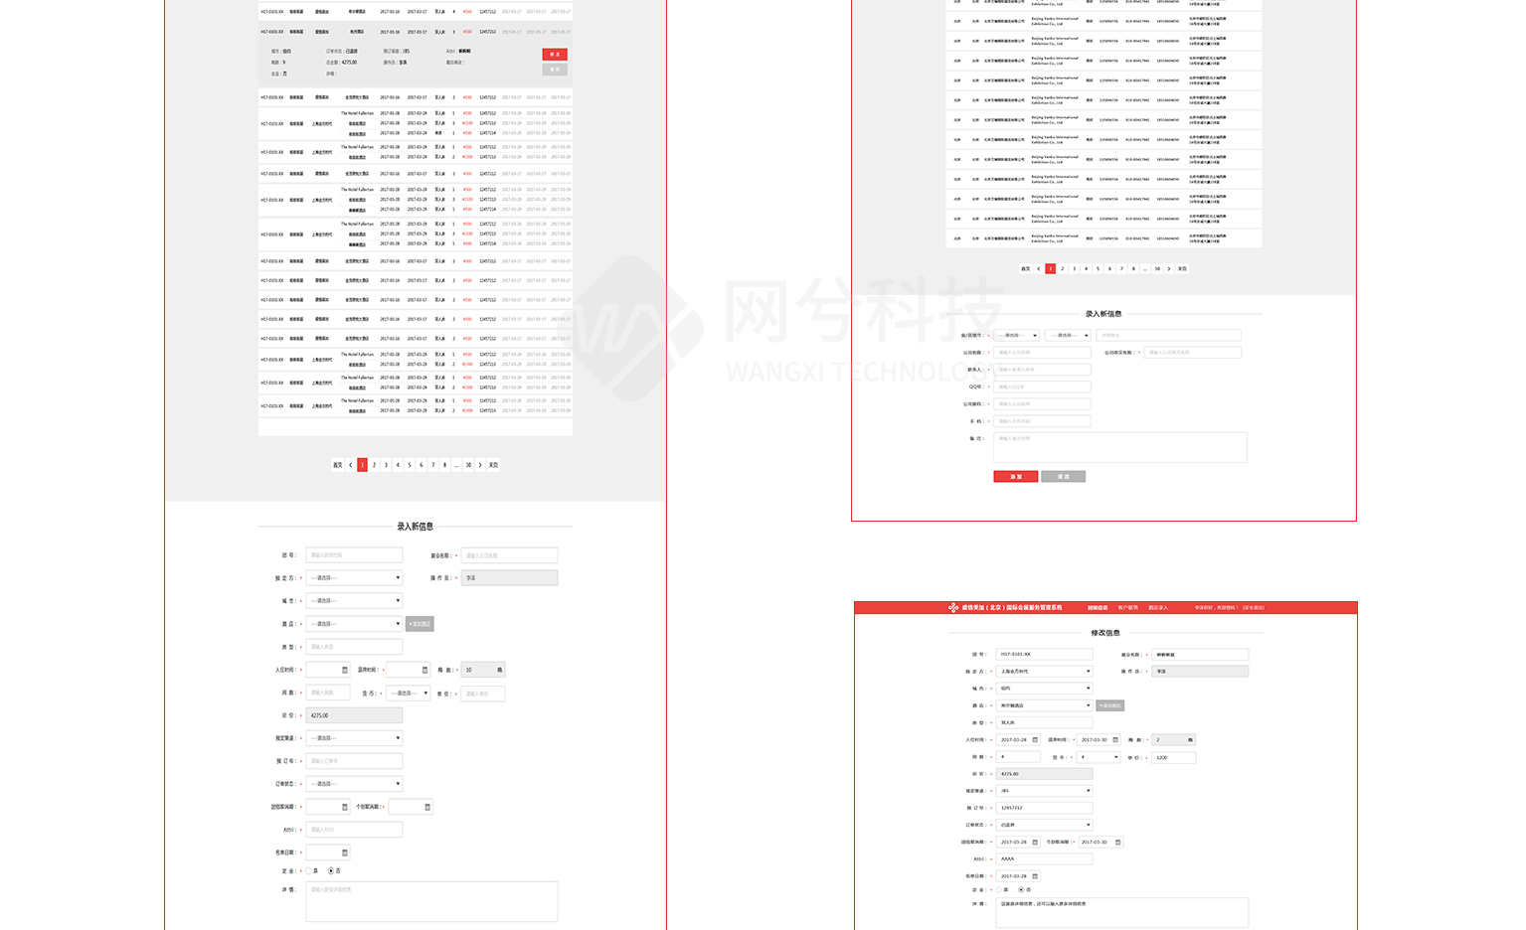
Task: Go to page 3 in left table pagination
Action: tap(386, 465)
